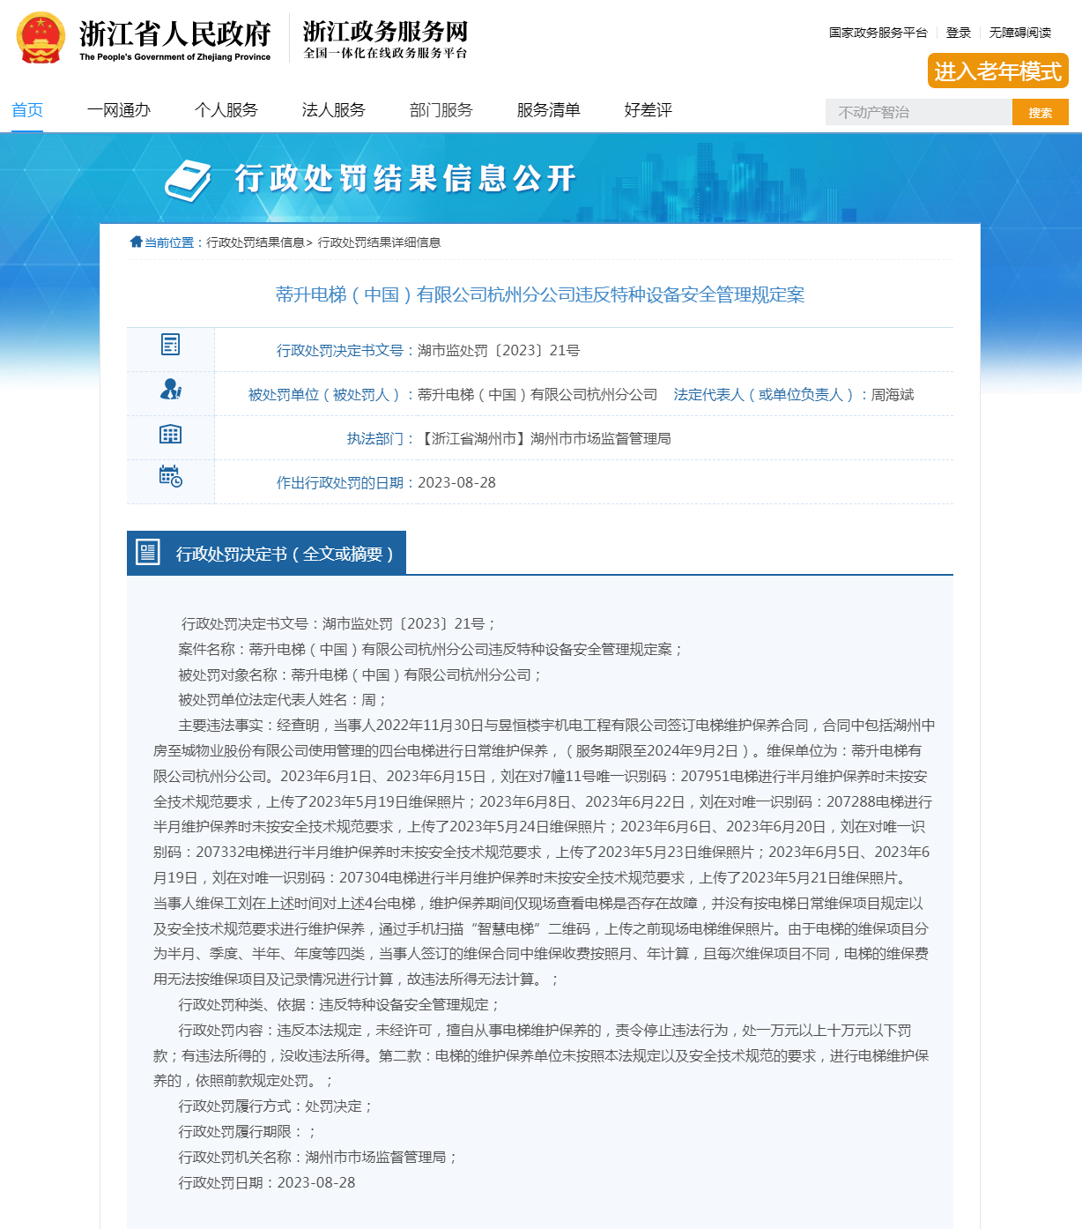Click the building icon beside 执法部门
This screenshot has width=1082, height=1229.
tap(170, 434)
